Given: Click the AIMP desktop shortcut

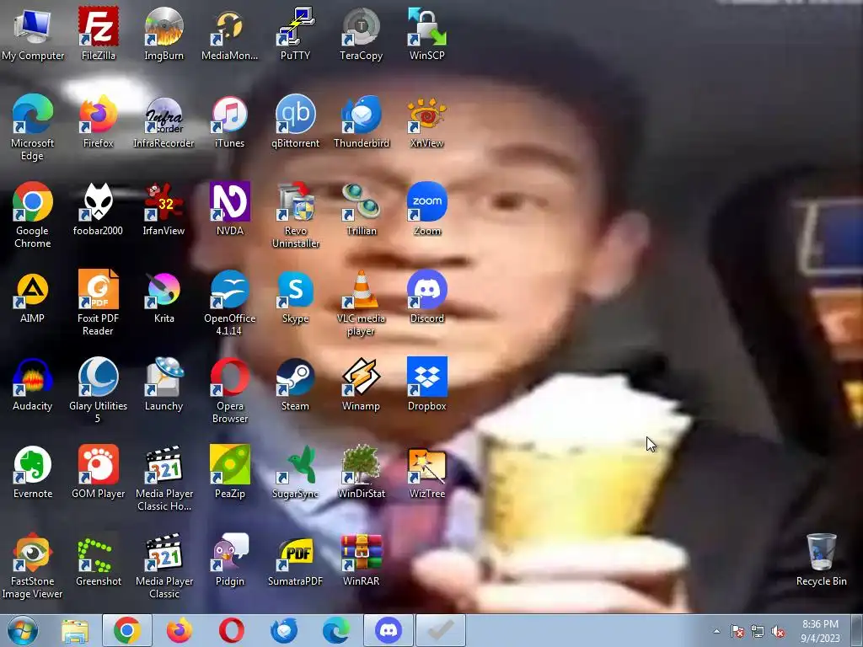Looking at the screenshot, I should (33, 296).
